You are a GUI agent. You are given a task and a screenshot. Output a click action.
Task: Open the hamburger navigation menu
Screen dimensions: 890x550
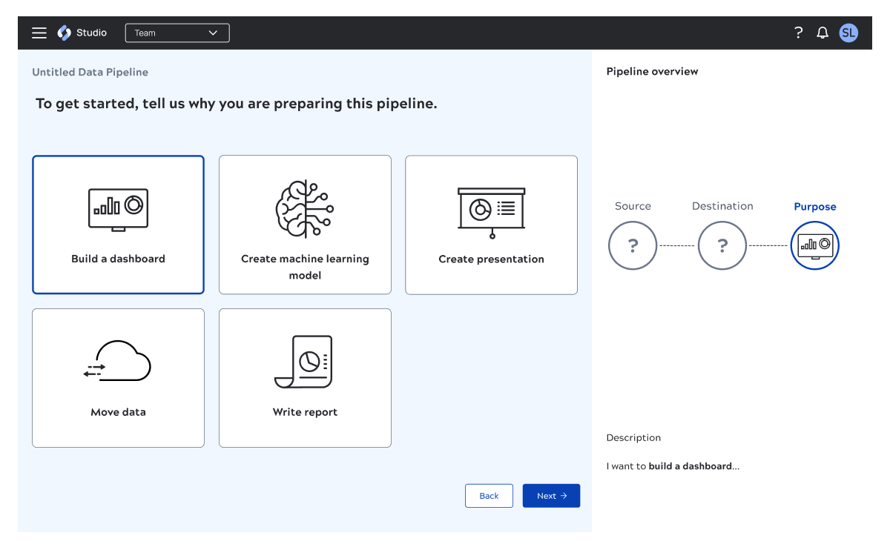tap(39, 33)
